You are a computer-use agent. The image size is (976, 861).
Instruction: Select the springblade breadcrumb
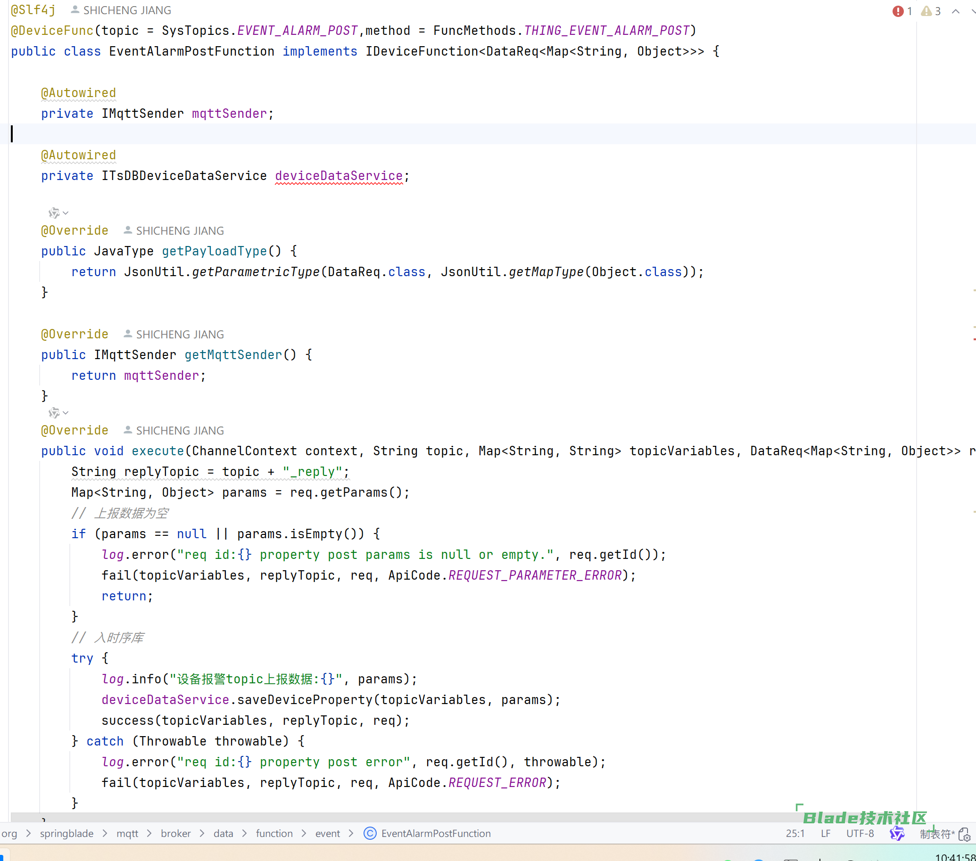pos(66,833)
